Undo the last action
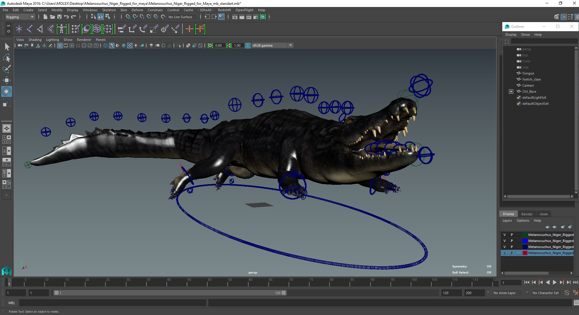The height and width of the screenshot is (315, 579). 66,17
